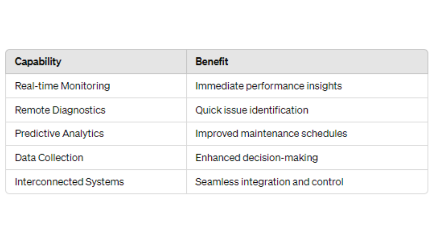Screen dimensions: 433x244
Task: Click the Seamless integration and control cell
Action: [x=307, y=182]
